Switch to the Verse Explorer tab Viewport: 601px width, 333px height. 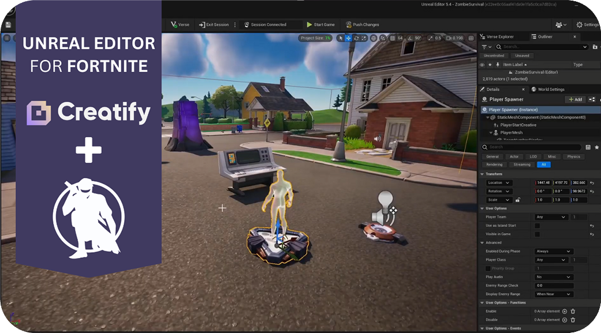tap(497, 36)
